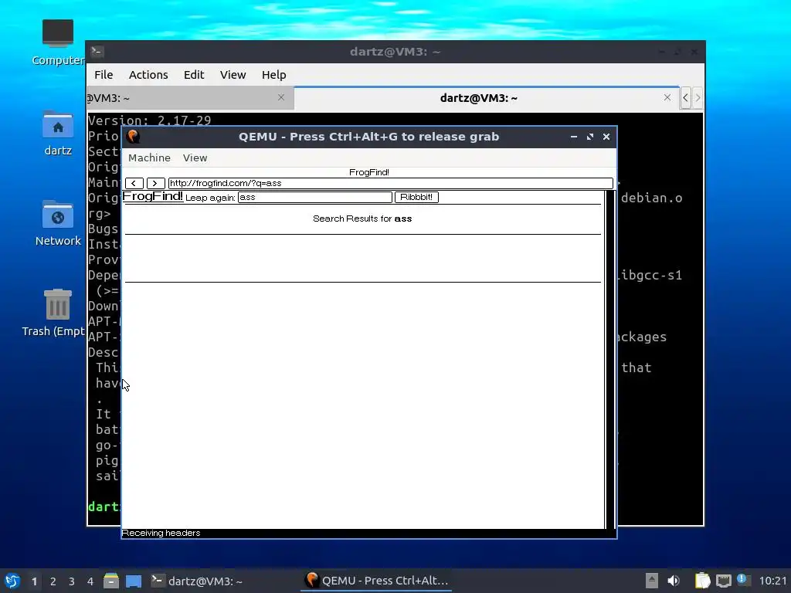Go back with the browser's left arrow button

point(134,183)
